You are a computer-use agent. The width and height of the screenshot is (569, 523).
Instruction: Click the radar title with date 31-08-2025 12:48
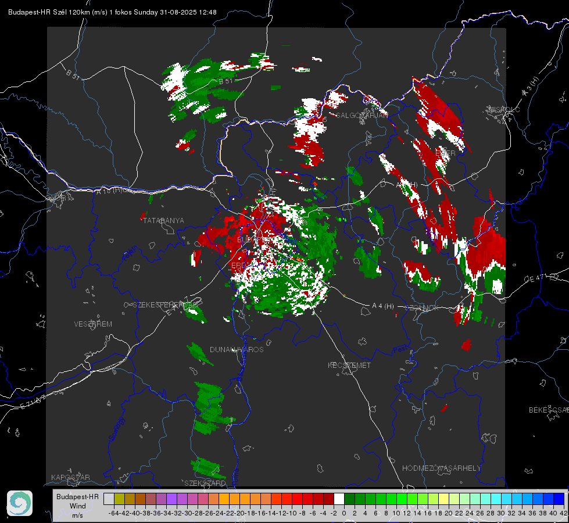(112, 12)
